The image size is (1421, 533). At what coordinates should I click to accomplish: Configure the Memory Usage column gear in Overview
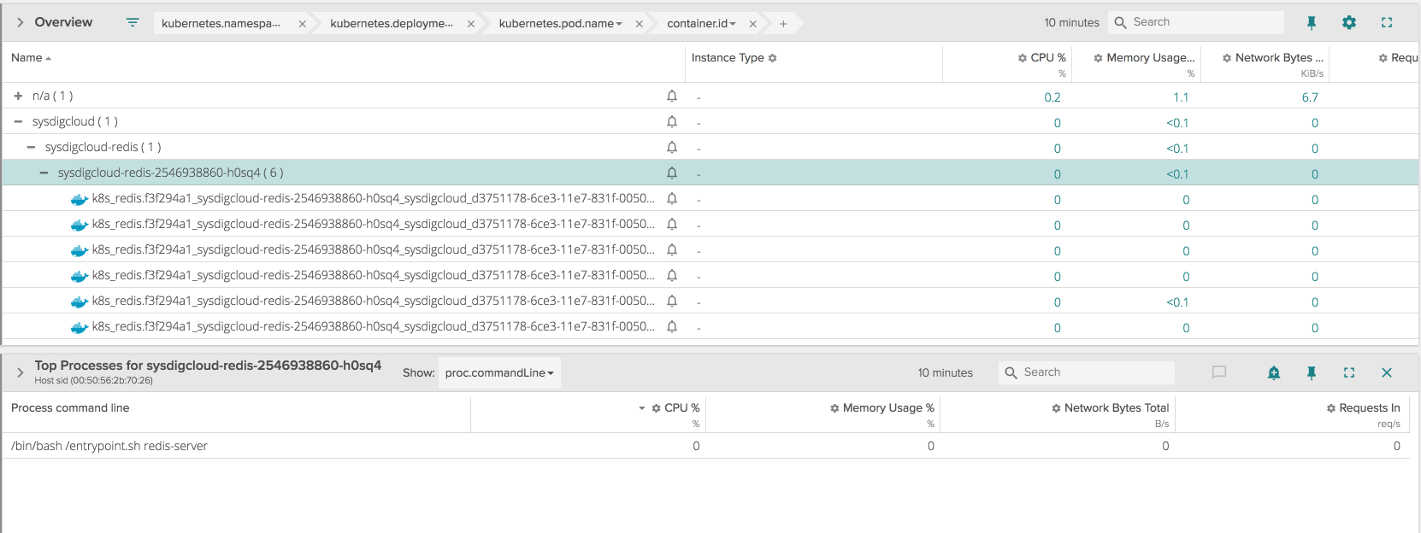(x=1098, y=58)
